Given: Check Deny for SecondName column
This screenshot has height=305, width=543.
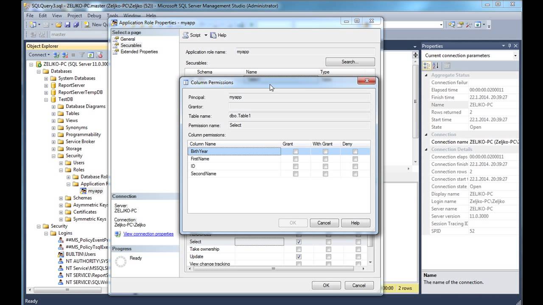Looking at the screenshot, I should click(x=355, y=174).
